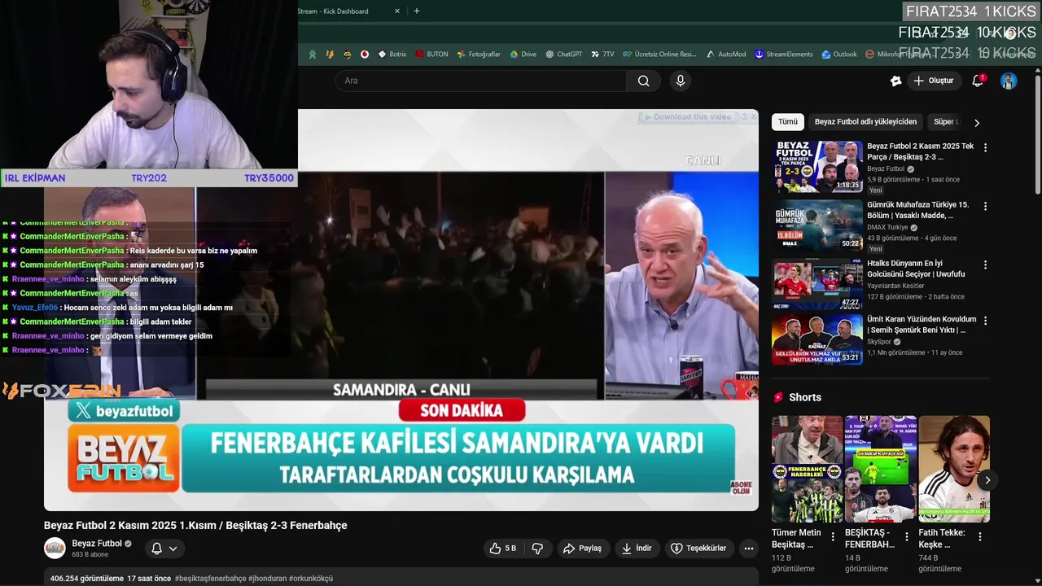Image resolution: width=1042 pixels, height=586 pixels.
Task: Open Beyaz Futbol channel name link
Action: (97, 544)
